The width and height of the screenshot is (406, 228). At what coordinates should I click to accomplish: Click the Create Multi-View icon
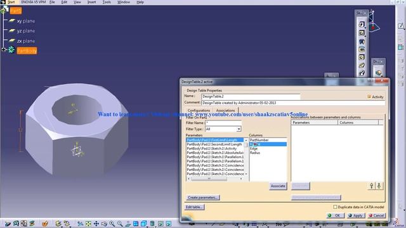136,224
